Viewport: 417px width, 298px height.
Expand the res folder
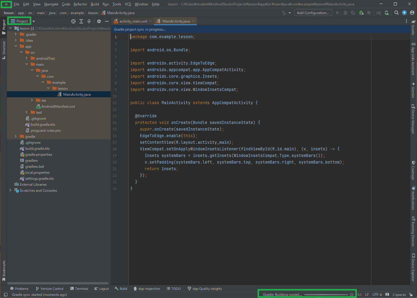(x=32, y=100)
